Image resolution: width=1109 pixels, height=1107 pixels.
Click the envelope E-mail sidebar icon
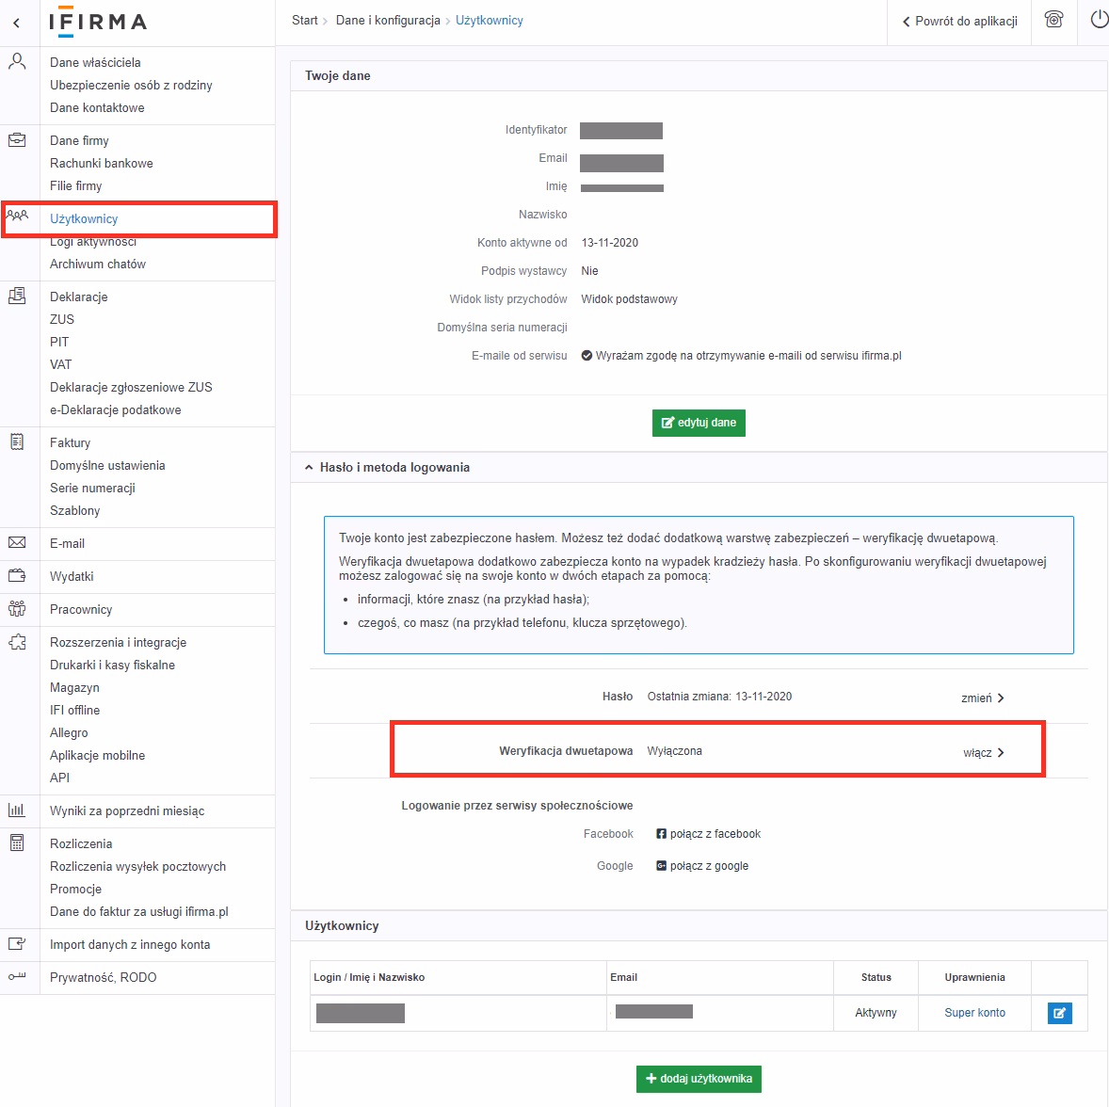click(x=17, y=543)
